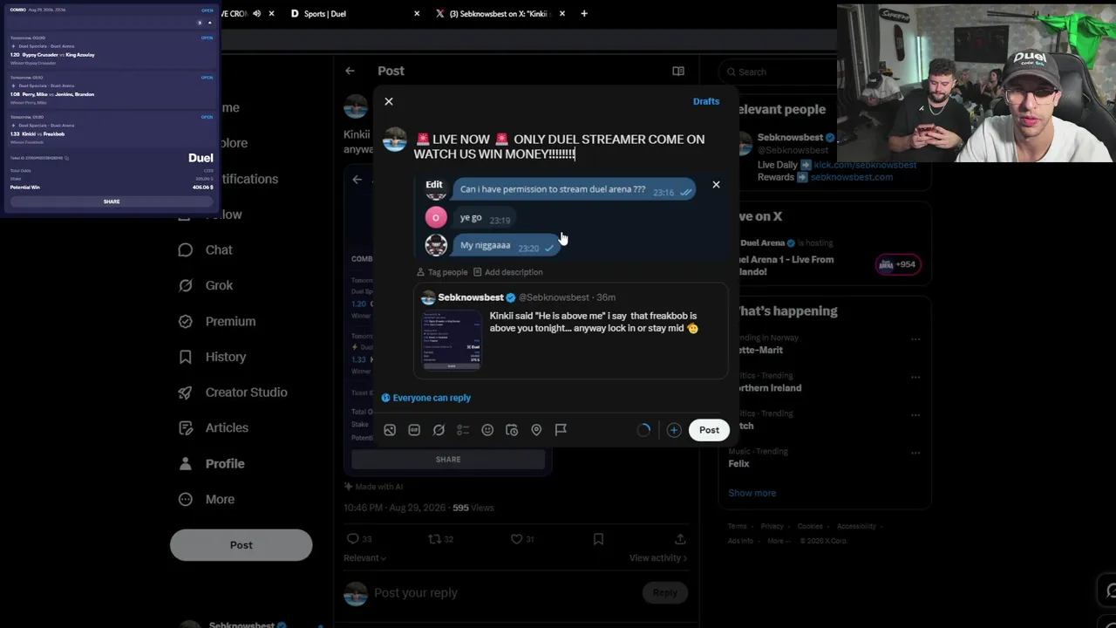Open Show more under trending
Screen dimensions: 1116x628
752,493
